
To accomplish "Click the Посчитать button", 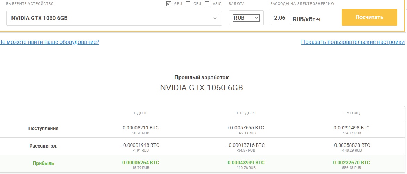I will pos(369,17).
